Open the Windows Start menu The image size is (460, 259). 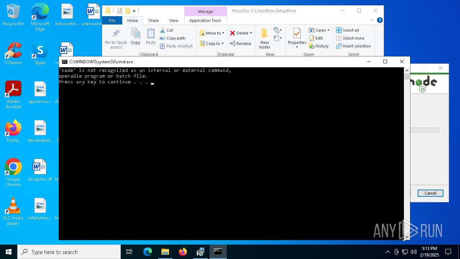[9, 252]
